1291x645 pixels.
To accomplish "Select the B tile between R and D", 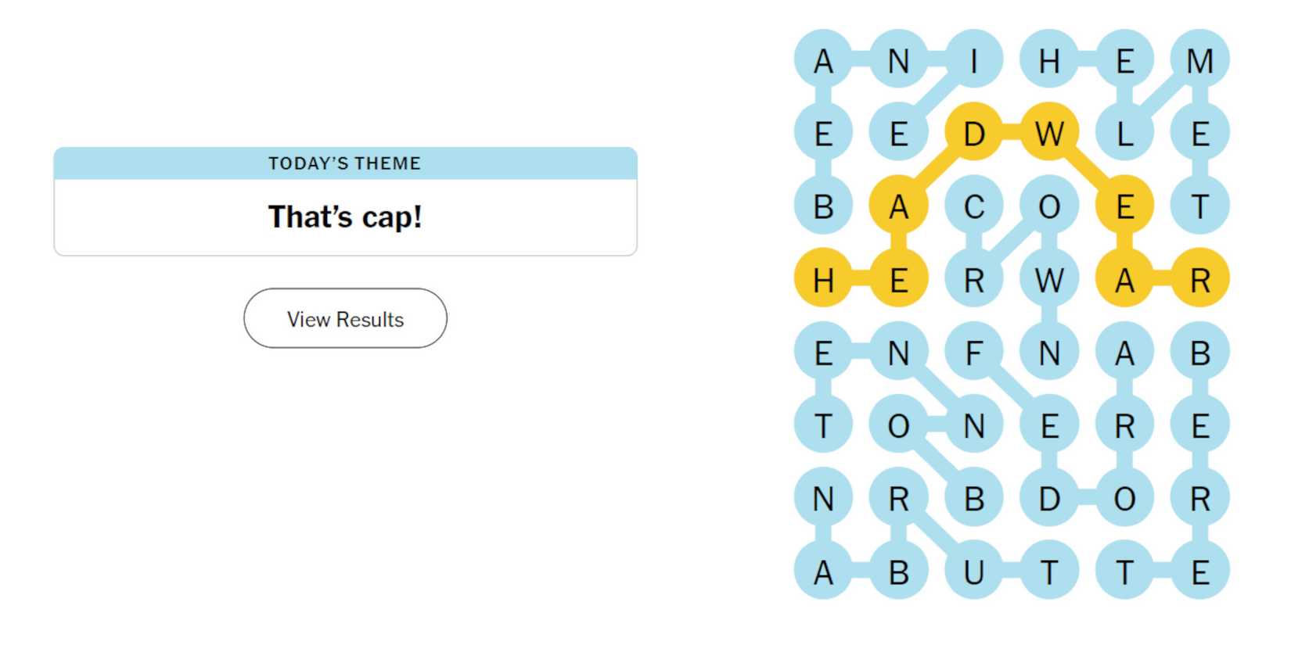I will [974, 497].
